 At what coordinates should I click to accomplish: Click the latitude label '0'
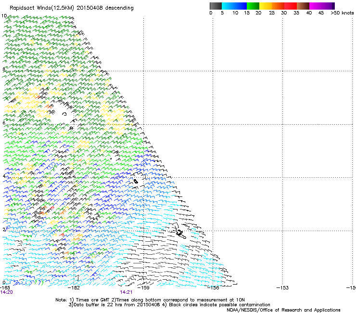(x=4, y=283)
